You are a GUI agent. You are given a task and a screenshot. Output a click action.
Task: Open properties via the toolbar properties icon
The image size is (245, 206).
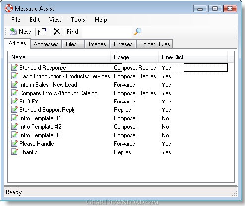(x=42, y=32)
